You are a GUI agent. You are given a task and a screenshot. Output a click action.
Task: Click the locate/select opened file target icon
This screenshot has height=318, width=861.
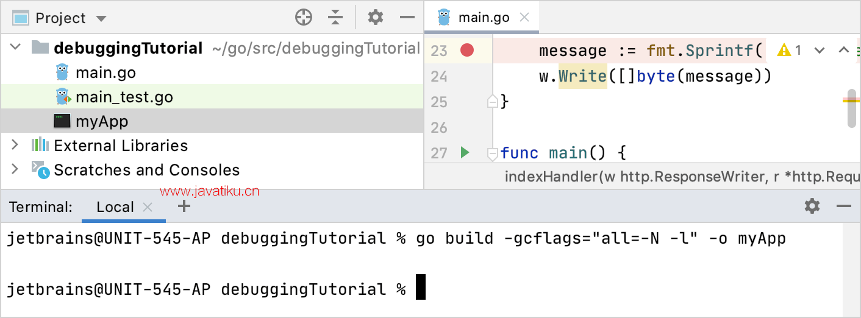point(304,18)
